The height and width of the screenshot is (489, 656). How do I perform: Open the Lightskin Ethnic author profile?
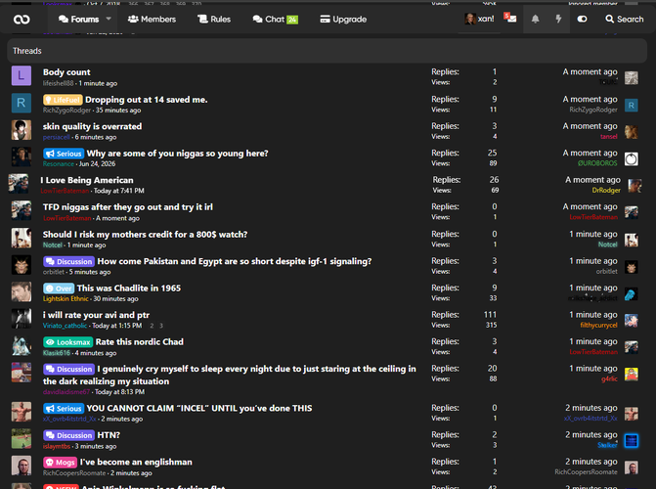[x=66, y=299]
